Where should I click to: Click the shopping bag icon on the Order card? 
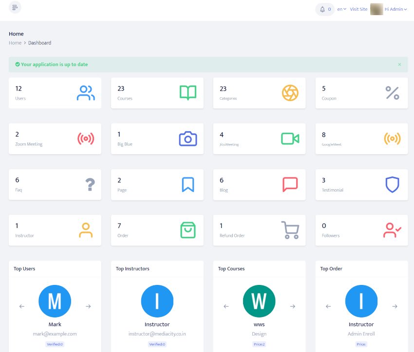188,230
